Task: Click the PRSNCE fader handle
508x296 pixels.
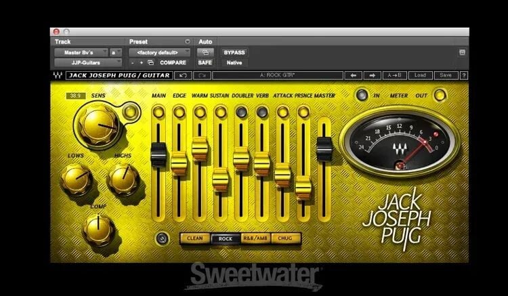Action: tap(303, 188)
